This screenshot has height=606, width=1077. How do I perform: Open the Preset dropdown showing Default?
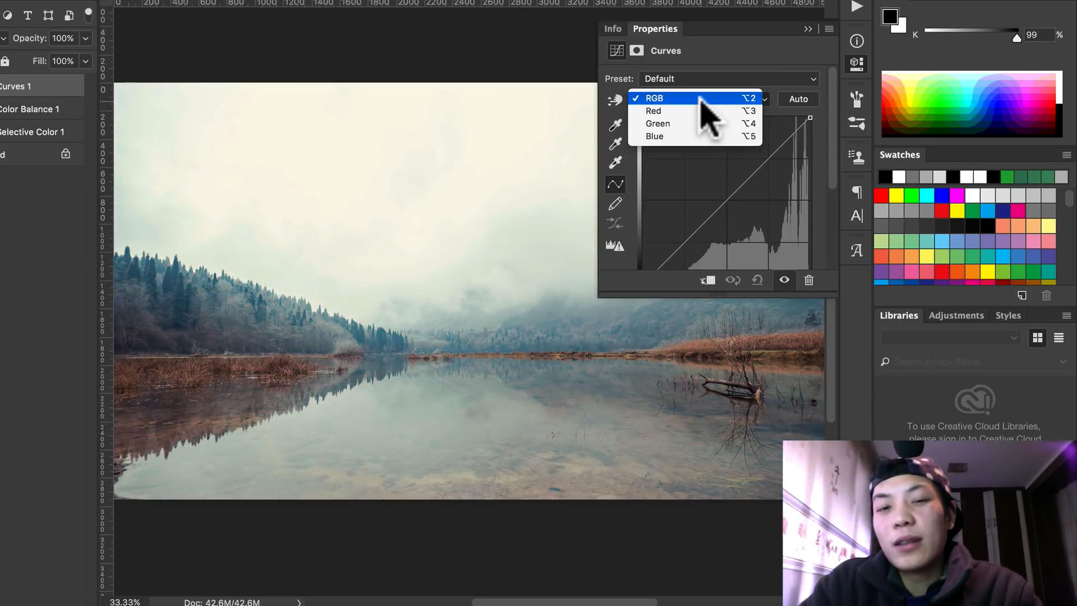click(729, 79)
